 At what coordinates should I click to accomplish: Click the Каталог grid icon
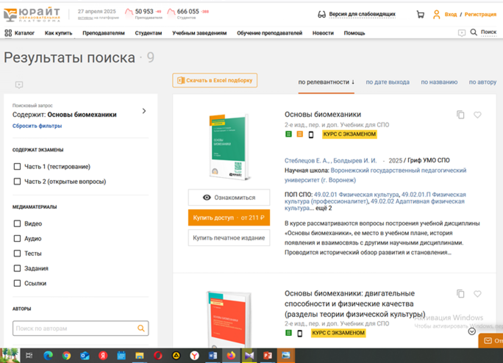pyautogui.click(x=8, y=33)
